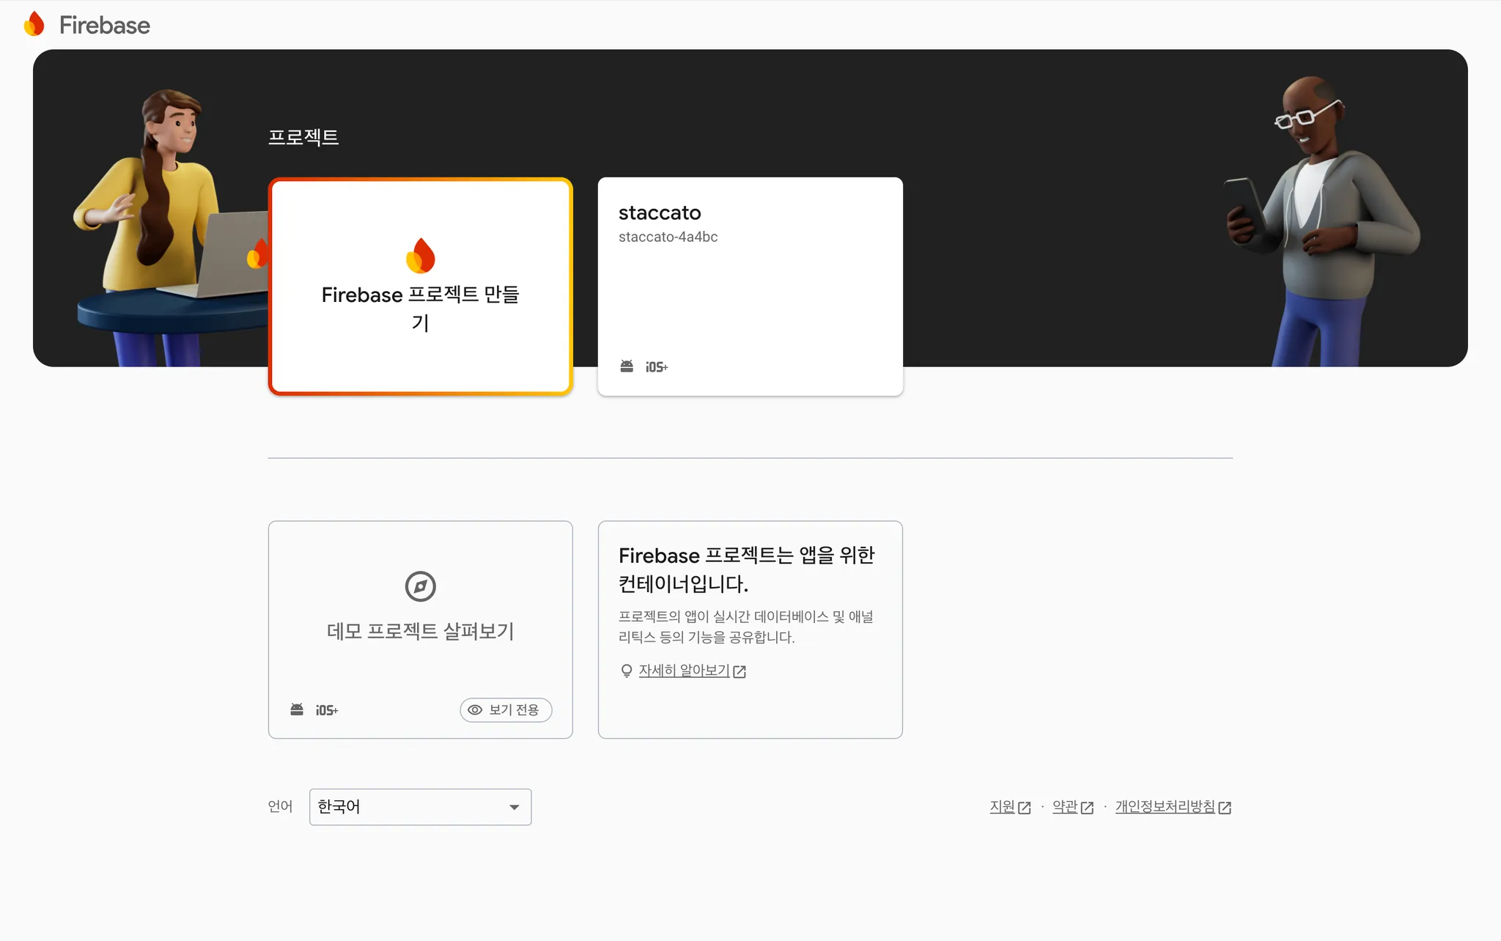Click the Firebase wordmark text

105,25
